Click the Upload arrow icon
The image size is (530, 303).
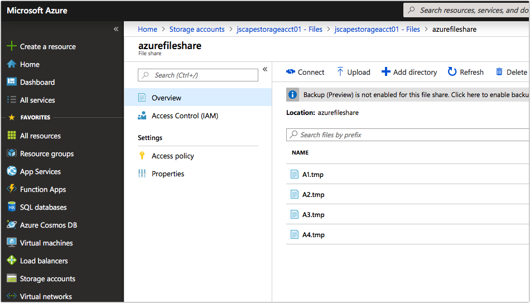(340, 71)
